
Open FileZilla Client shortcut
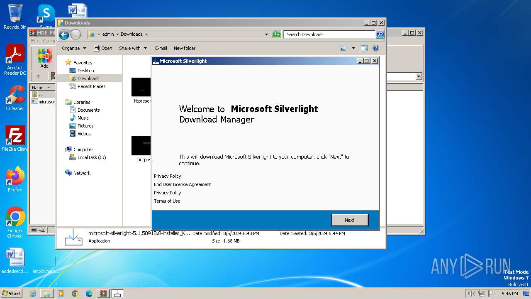[15, 138]
